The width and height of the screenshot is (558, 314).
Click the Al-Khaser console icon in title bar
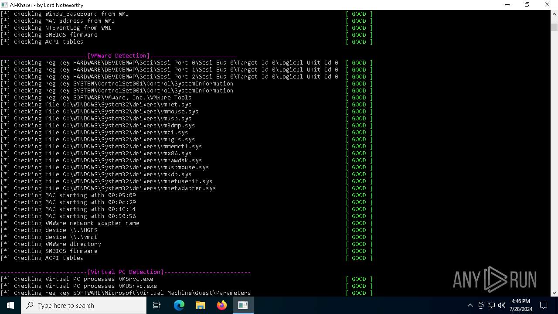(4, 5)
